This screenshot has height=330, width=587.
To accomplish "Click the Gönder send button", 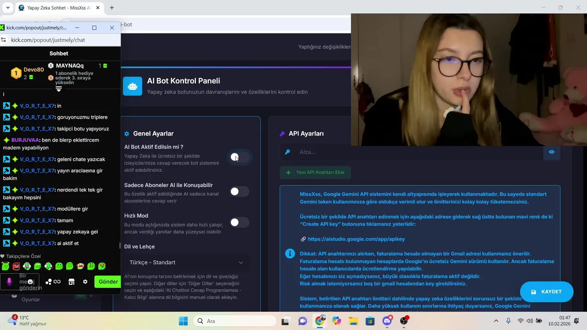I will coord(107,281).
